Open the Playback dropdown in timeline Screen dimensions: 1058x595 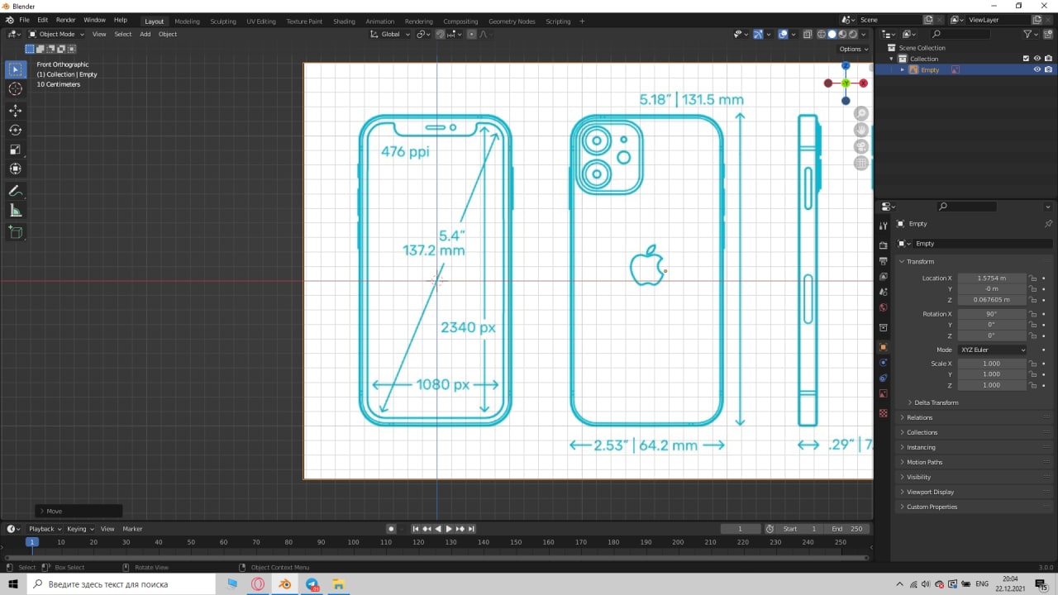point(45,529)
